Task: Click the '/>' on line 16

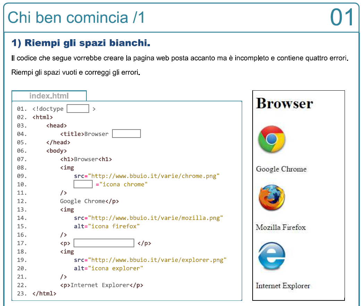Action: click(x=64, y=235)
